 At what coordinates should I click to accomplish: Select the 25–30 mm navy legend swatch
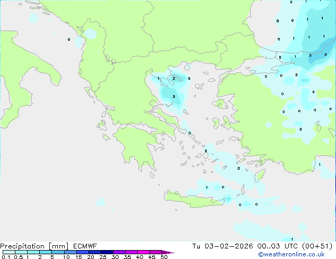pos(107,252)
